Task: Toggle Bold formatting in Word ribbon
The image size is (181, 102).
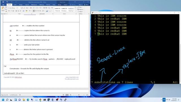Action: point(9,11)
